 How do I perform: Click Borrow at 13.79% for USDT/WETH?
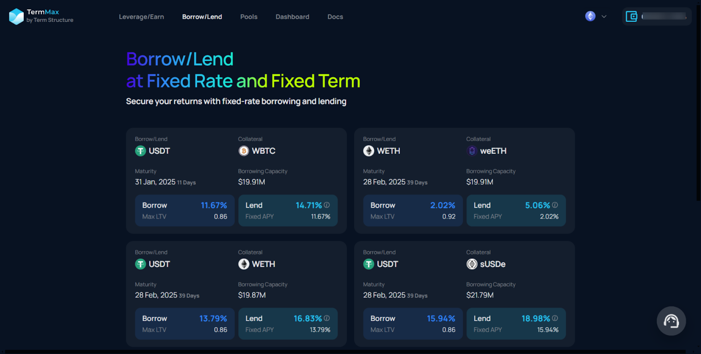tap(184, 324)
